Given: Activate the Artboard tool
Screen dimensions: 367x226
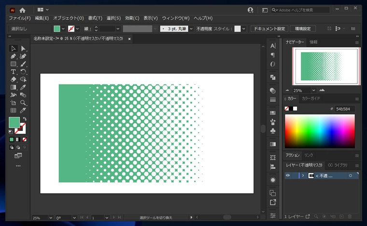Looking at the screenshot, I should point(13,103).
